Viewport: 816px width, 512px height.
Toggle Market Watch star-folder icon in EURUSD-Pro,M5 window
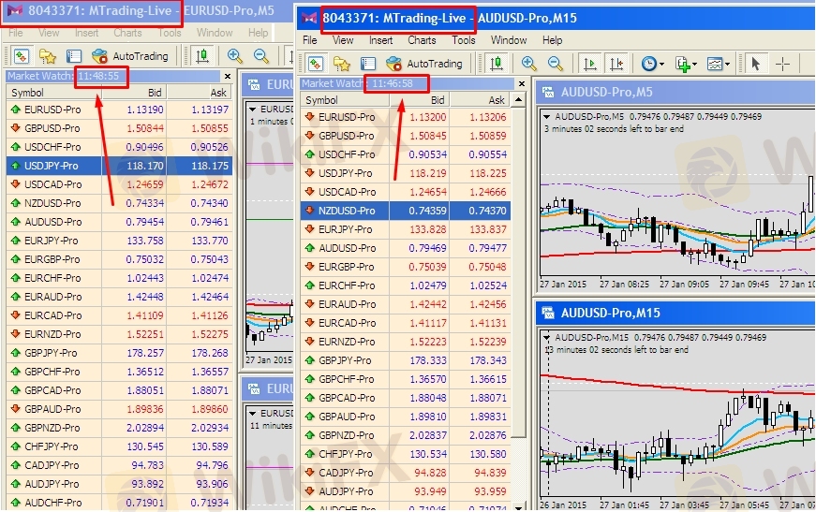48,56
